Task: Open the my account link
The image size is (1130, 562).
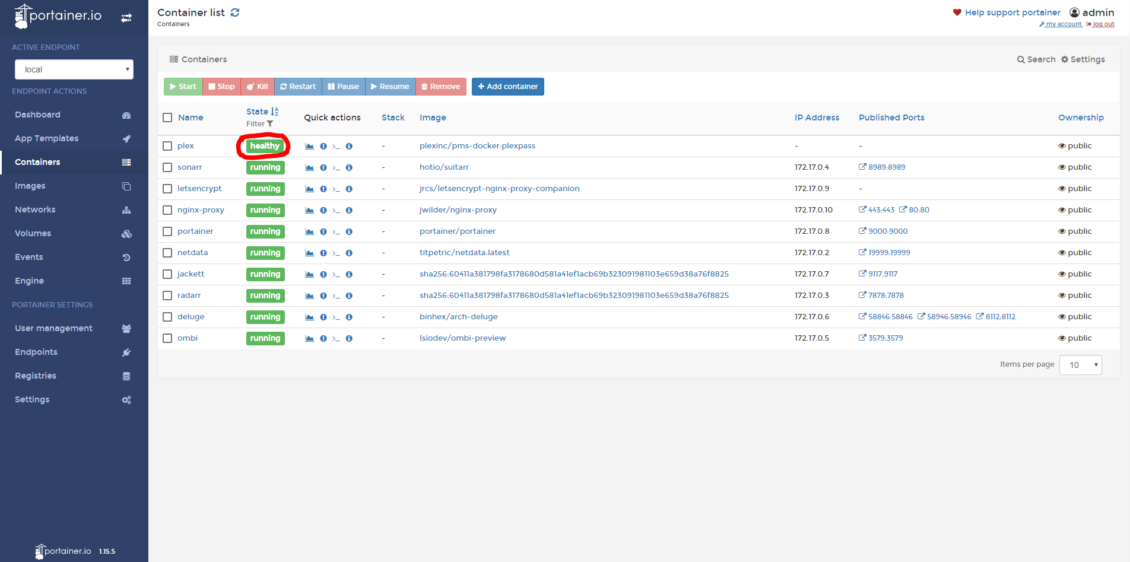Action: [x=1061, y=24]
